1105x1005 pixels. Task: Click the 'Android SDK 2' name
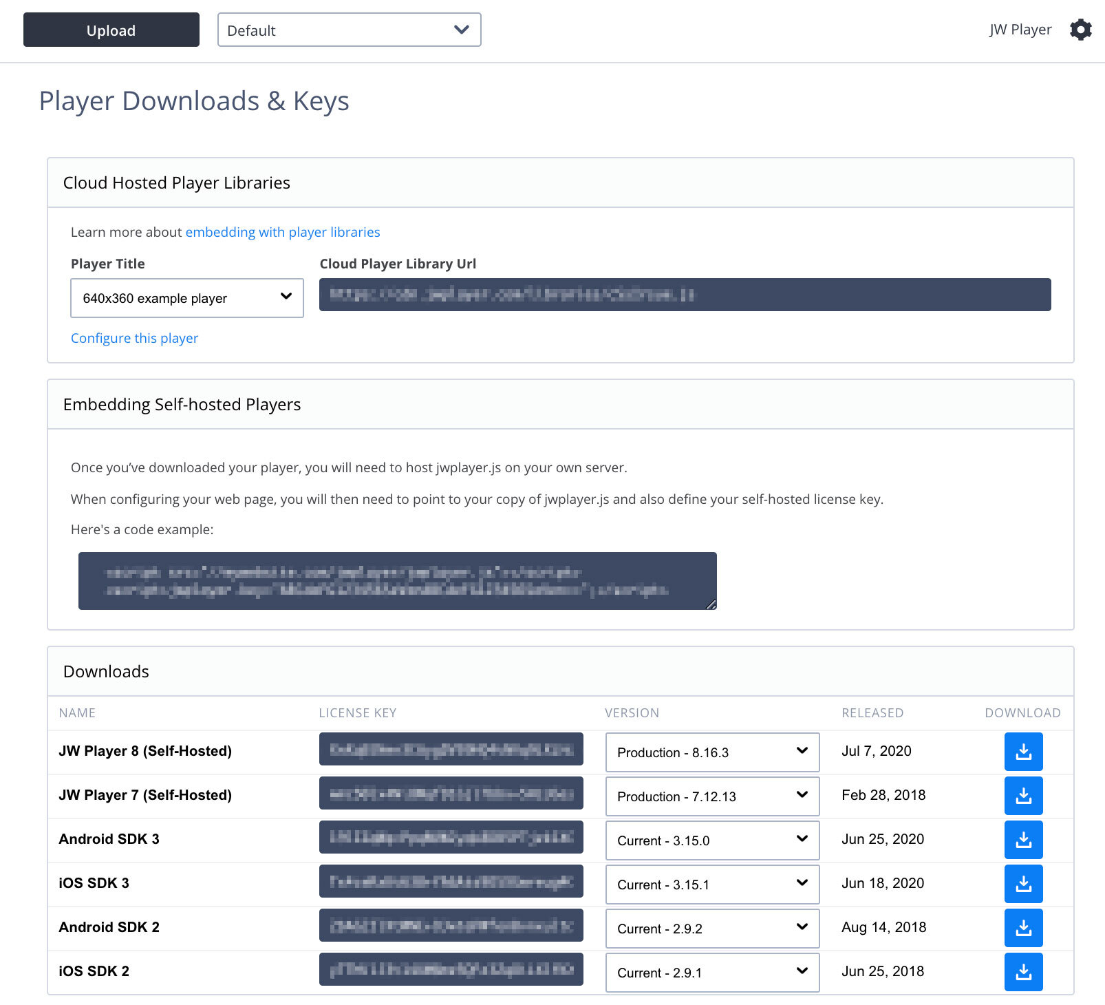(109, 927)
